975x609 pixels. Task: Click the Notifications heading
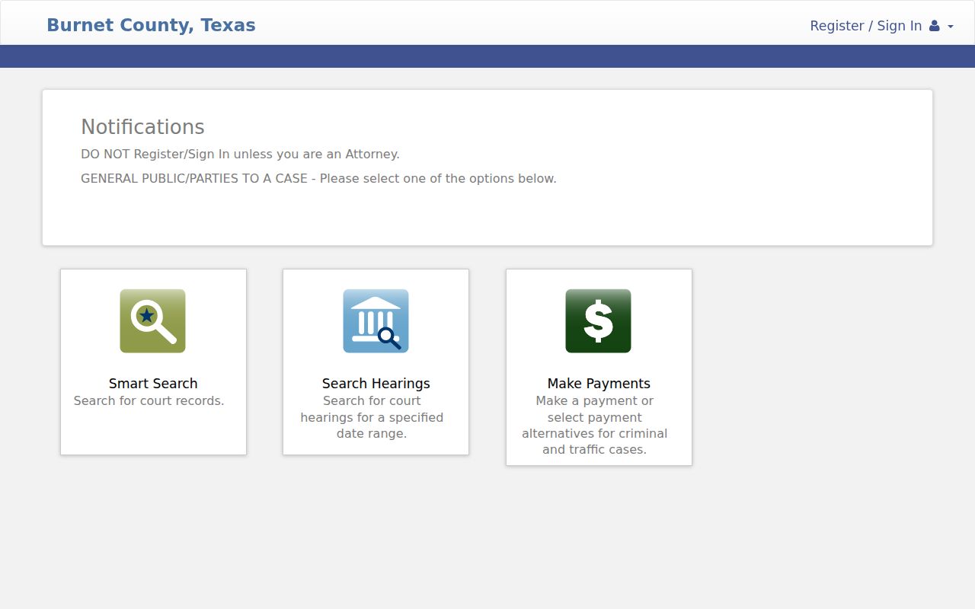coord(142,127)
